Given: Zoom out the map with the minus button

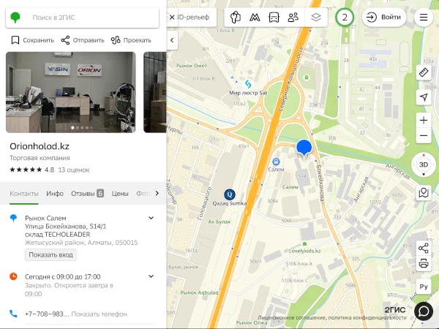Looking at the screenshot, I should [x=424, y=136].
